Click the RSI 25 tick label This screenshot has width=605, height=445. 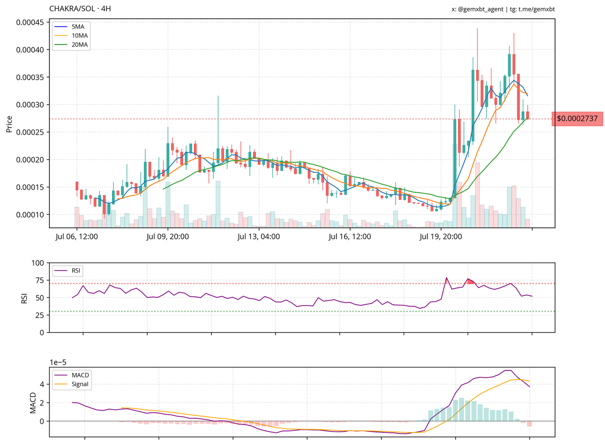[x=40, y=315]
